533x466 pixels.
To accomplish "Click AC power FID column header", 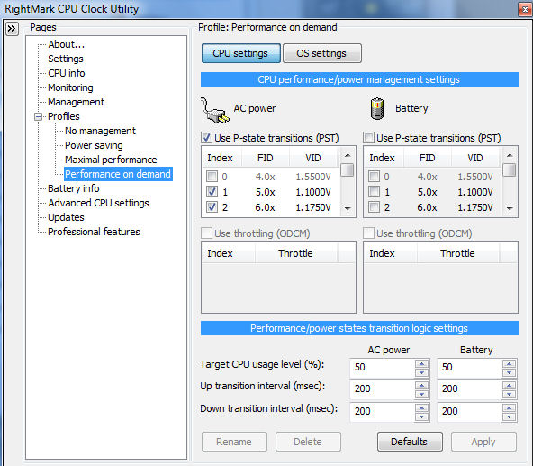I will (x=265, y=158).
